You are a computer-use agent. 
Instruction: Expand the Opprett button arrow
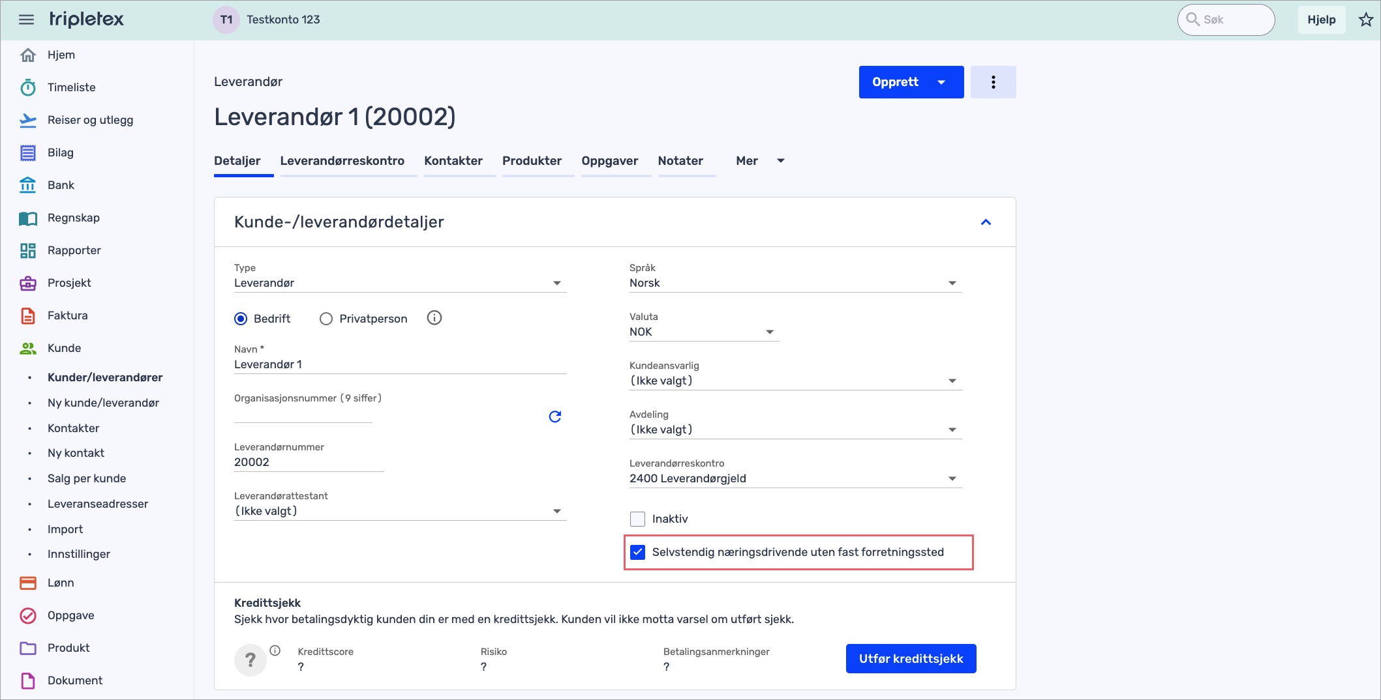941,82
